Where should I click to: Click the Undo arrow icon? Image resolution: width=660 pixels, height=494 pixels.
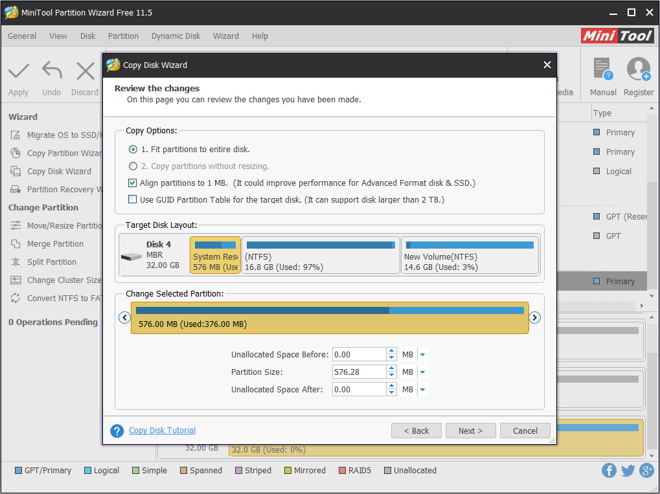point(52,71)
